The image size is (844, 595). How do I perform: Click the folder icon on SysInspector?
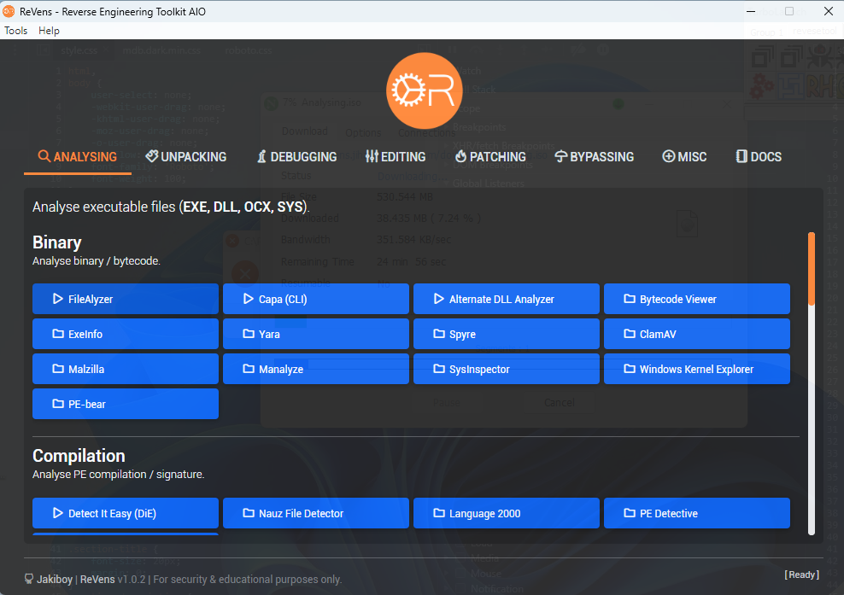pos(439,369)
